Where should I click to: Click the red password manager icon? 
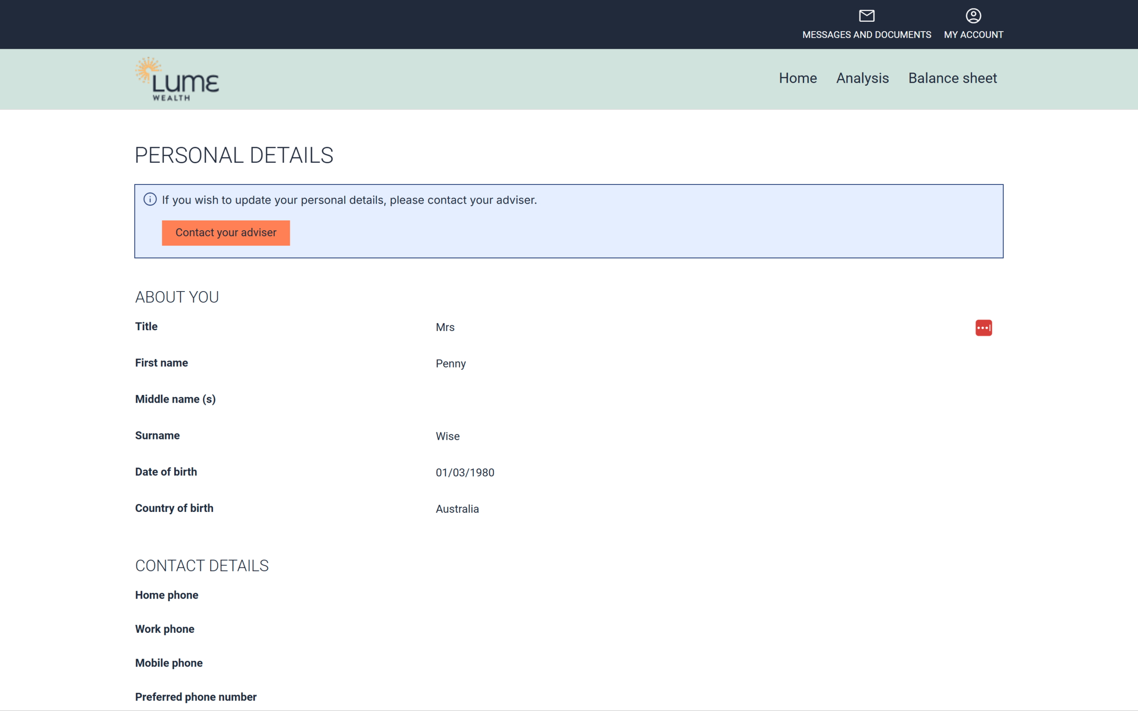(983, 328)
